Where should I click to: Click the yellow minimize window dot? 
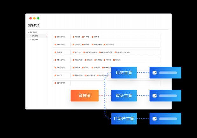(x=34, y=19)
